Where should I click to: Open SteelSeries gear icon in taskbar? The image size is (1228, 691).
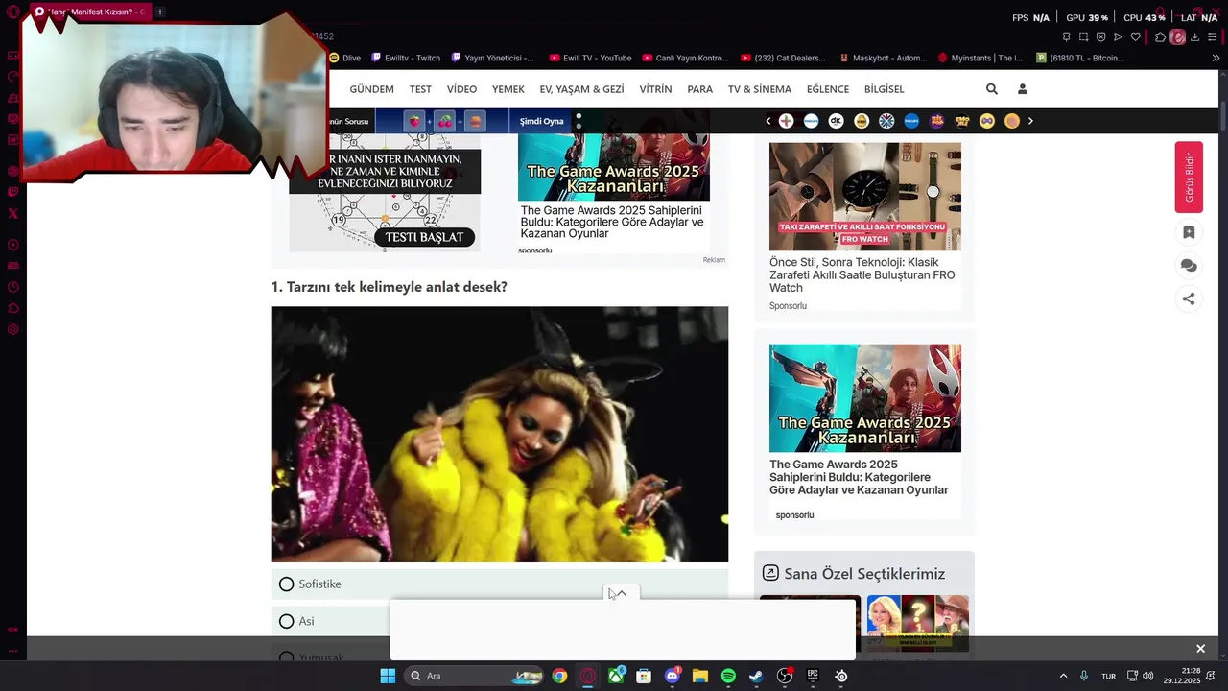coord(841,676)
